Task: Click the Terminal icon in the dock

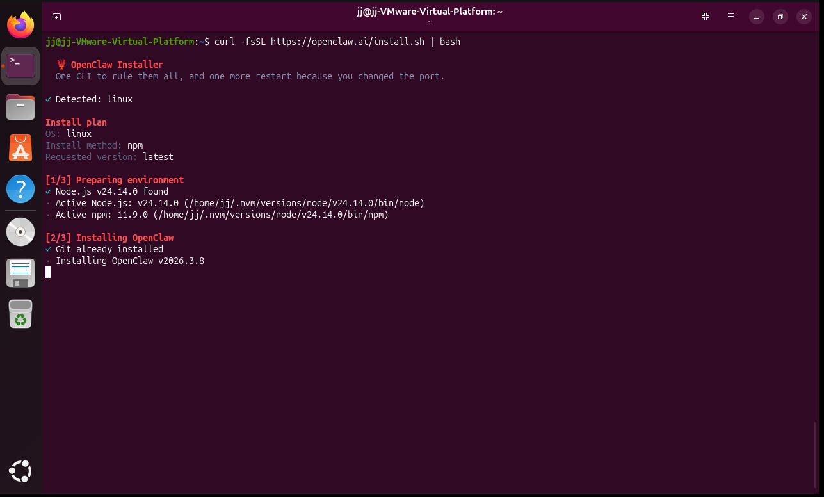Action: pyautogui.click(x=20, y=66)
